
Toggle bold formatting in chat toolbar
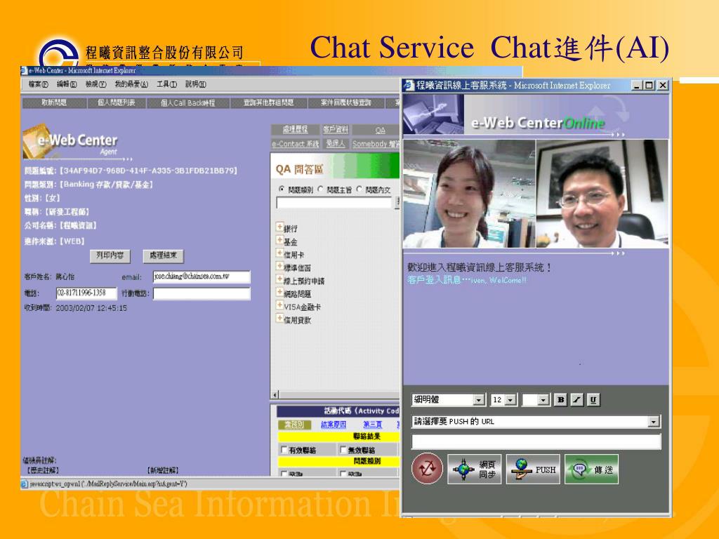coord(560,399)
